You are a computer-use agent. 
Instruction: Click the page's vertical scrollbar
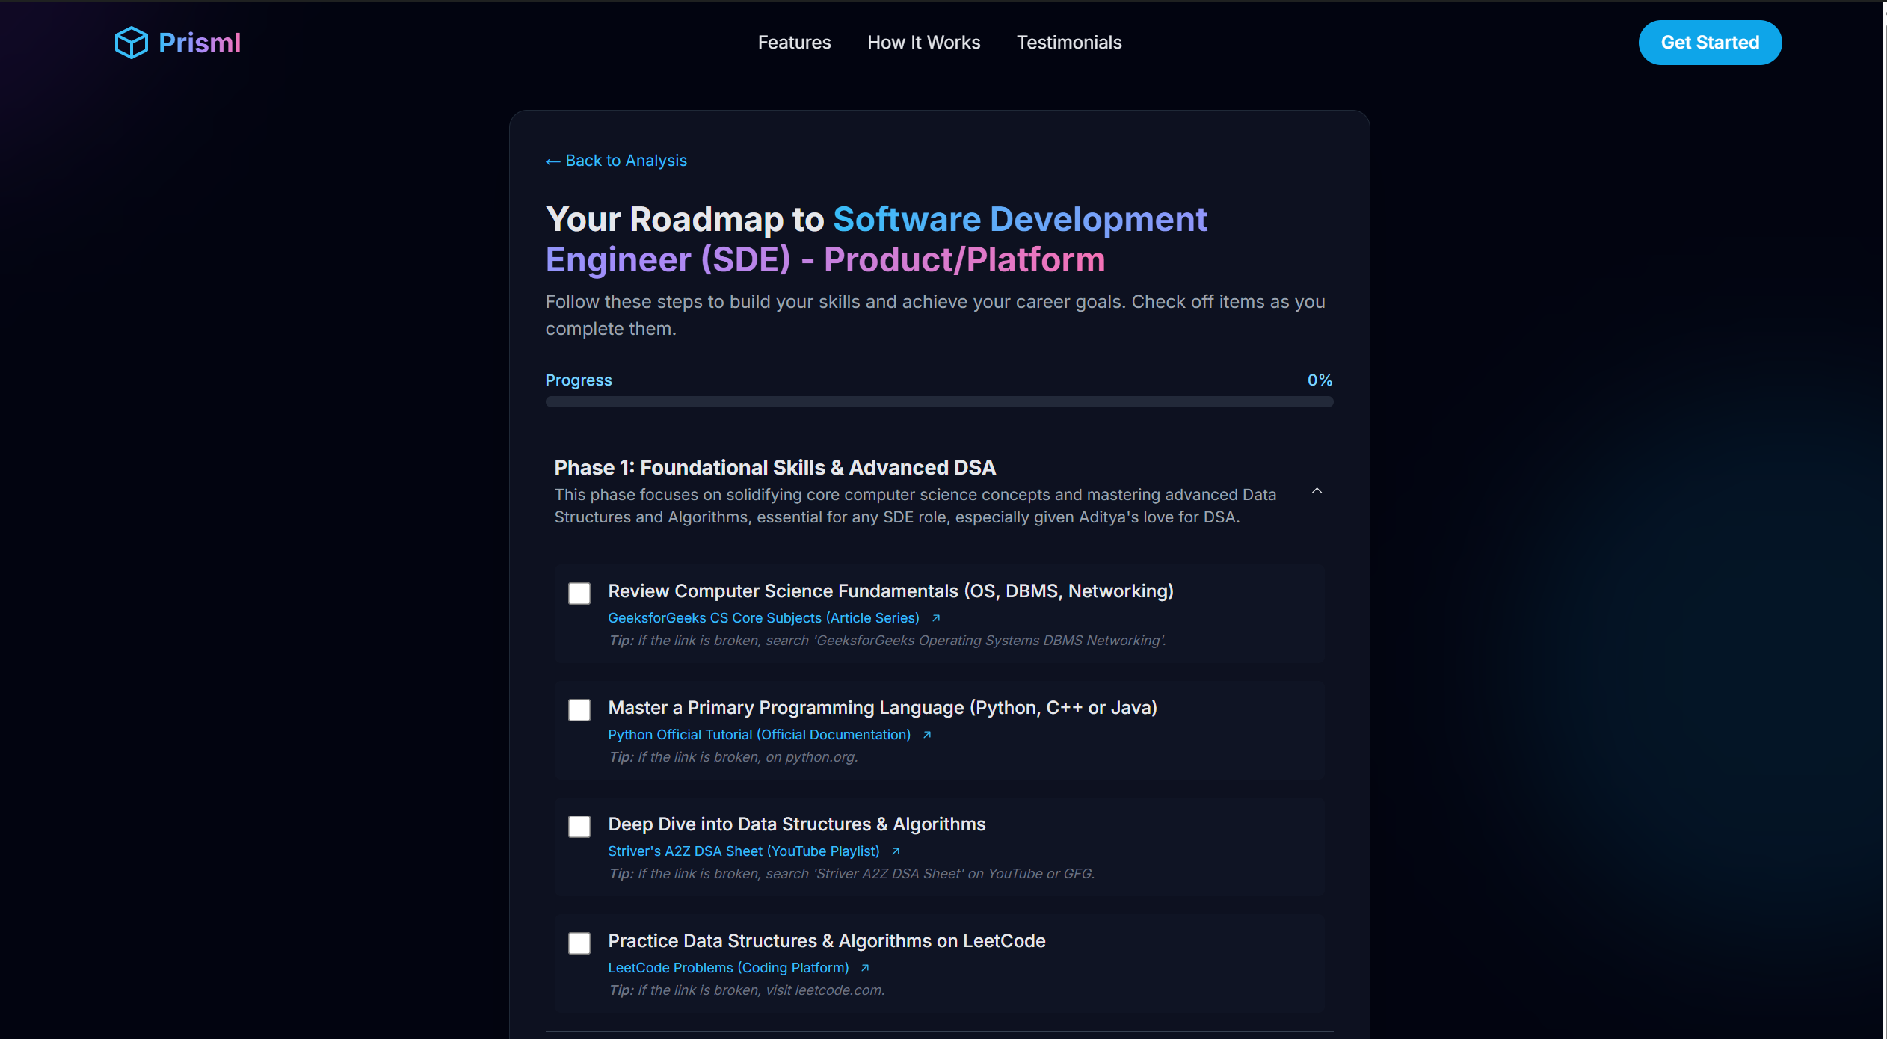click(1884, 448)
